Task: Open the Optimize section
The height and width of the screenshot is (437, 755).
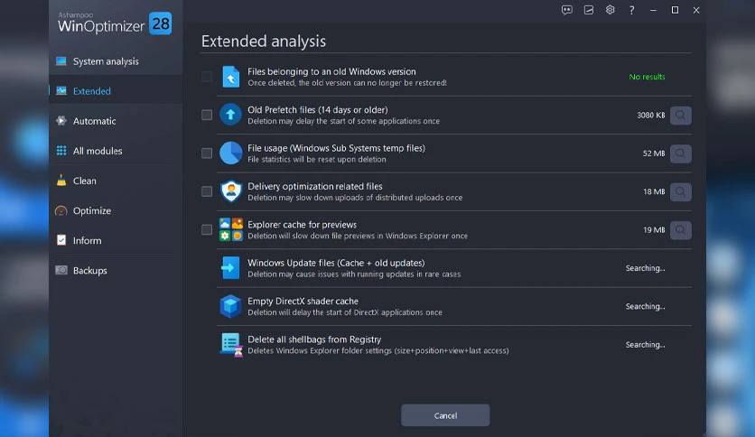Action: coord(116,210)
